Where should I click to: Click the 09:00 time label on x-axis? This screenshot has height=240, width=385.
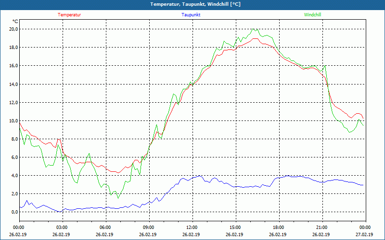point(149,228)
